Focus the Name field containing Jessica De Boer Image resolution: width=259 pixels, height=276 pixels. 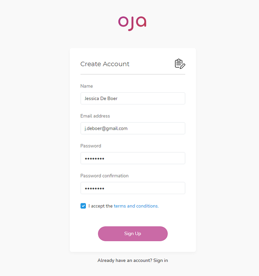(132, 99)
